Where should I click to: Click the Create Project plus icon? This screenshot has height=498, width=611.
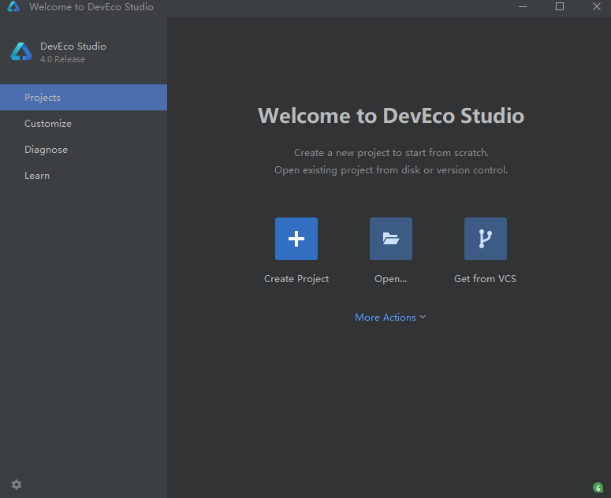pos(296,239)
